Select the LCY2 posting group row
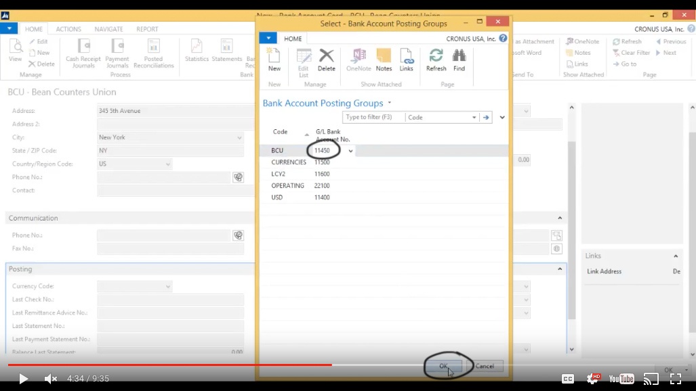696x391 pixels. [384, 174]
